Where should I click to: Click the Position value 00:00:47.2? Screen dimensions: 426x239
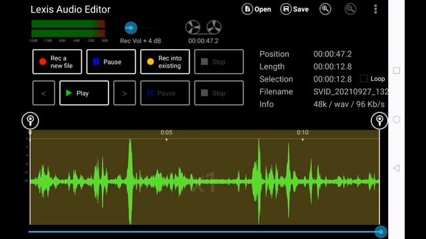point(333,54)
